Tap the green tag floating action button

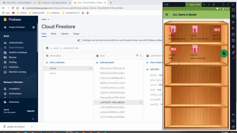tap(224, 53)
